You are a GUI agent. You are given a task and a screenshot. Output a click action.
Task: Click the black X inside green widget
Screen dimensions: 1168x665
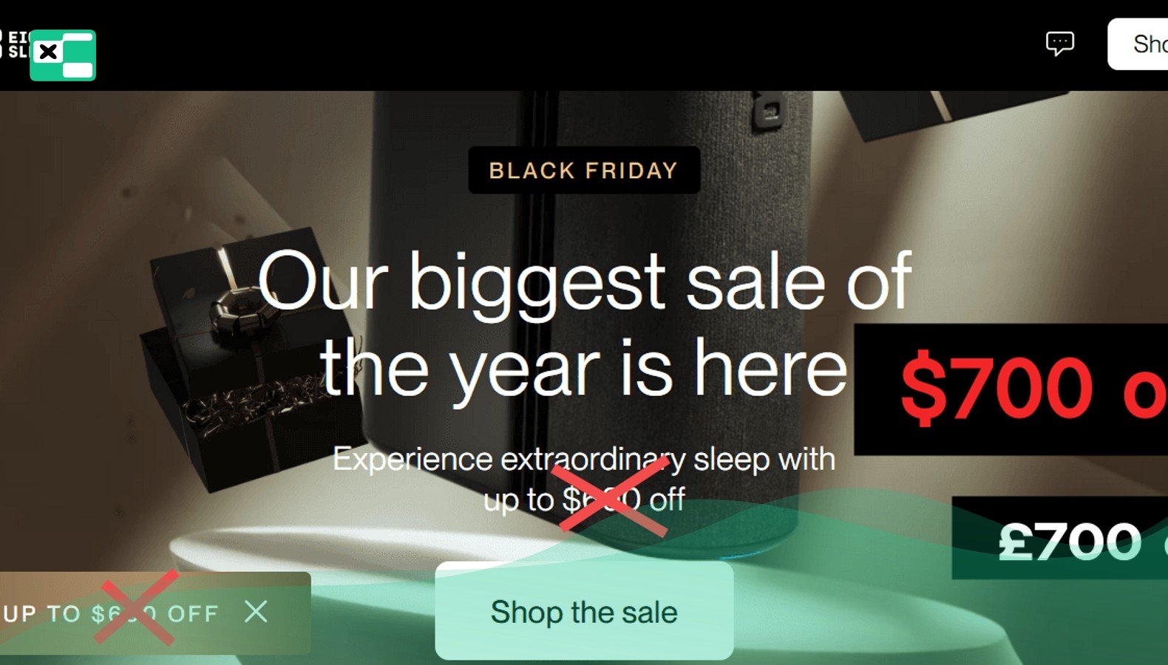48,52
